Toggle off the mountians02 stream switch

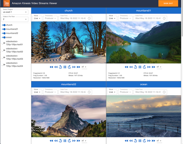4,33
